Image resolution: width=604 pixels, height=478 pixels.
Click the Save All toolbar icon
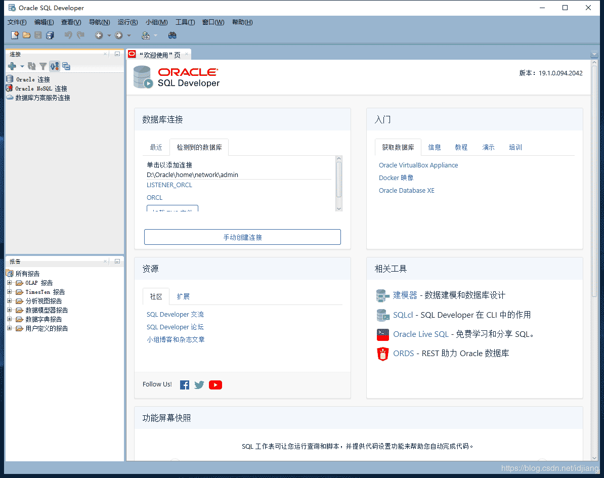(50, 35)
